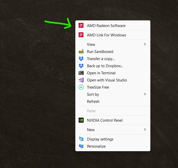Click the AMD Link For Windows icon
Image resolution: width=178 pixels, height=168 pixels.
(81, 35)
